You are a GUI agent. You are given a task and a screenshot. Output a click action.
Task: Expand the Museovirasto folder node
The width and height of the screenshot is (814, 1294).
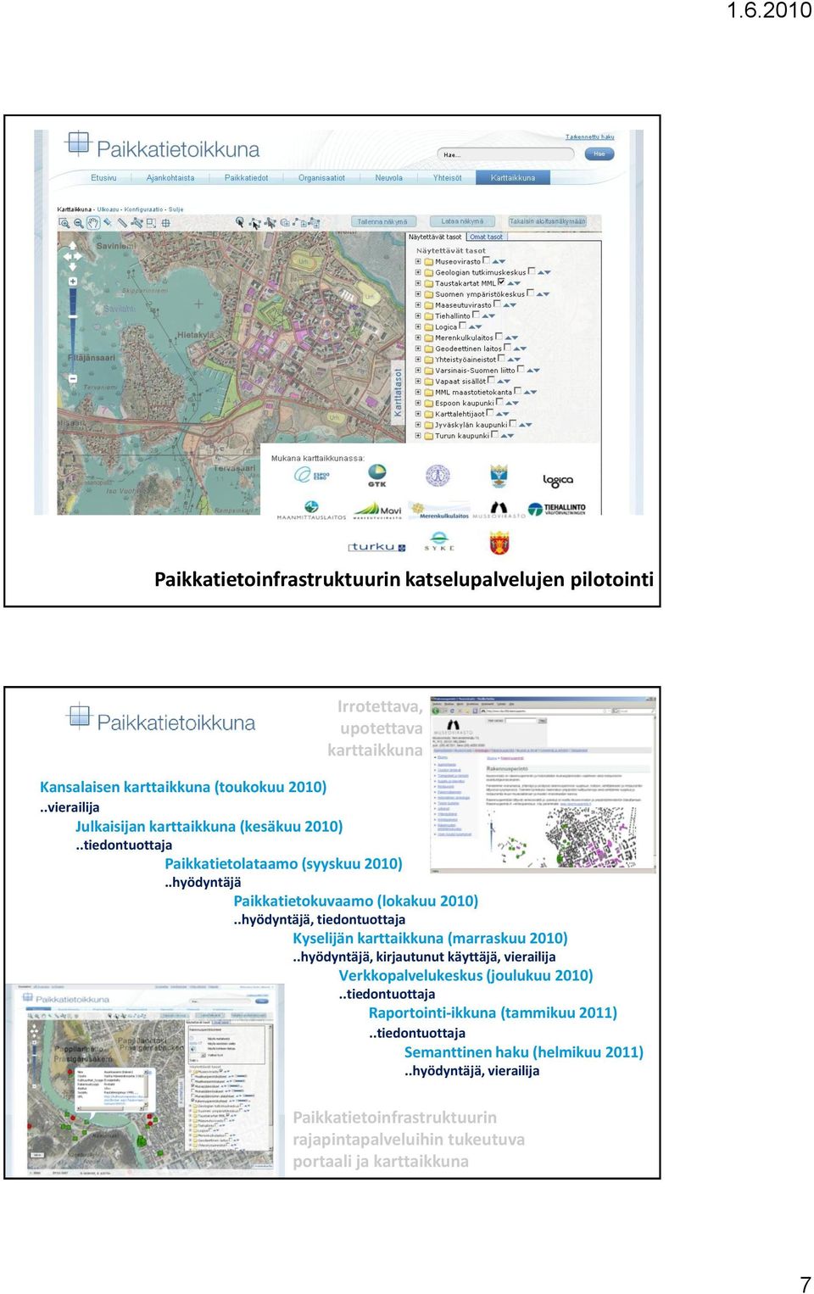pos(418,261)
